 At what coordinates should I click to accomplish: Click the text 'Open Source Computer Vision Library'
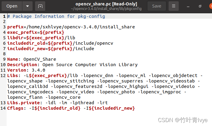pos(90,65)
